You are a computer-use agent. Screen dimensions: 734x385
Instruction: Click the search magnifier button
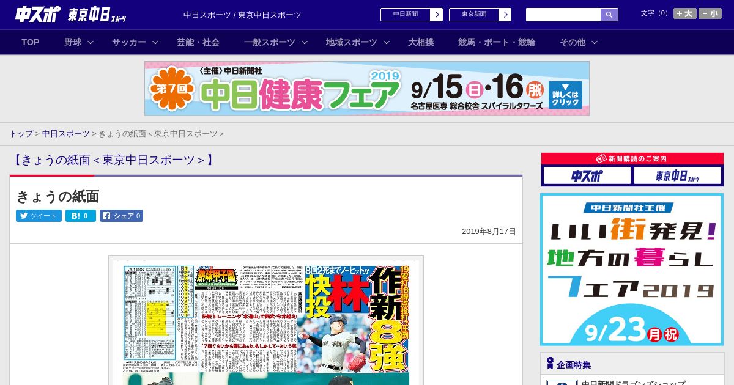tap(609, 15)
